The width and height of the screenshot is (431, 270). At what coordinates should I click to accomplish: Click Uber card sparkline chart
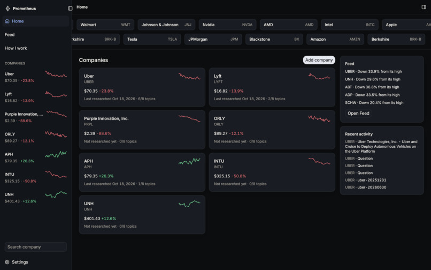click(189, 76)
